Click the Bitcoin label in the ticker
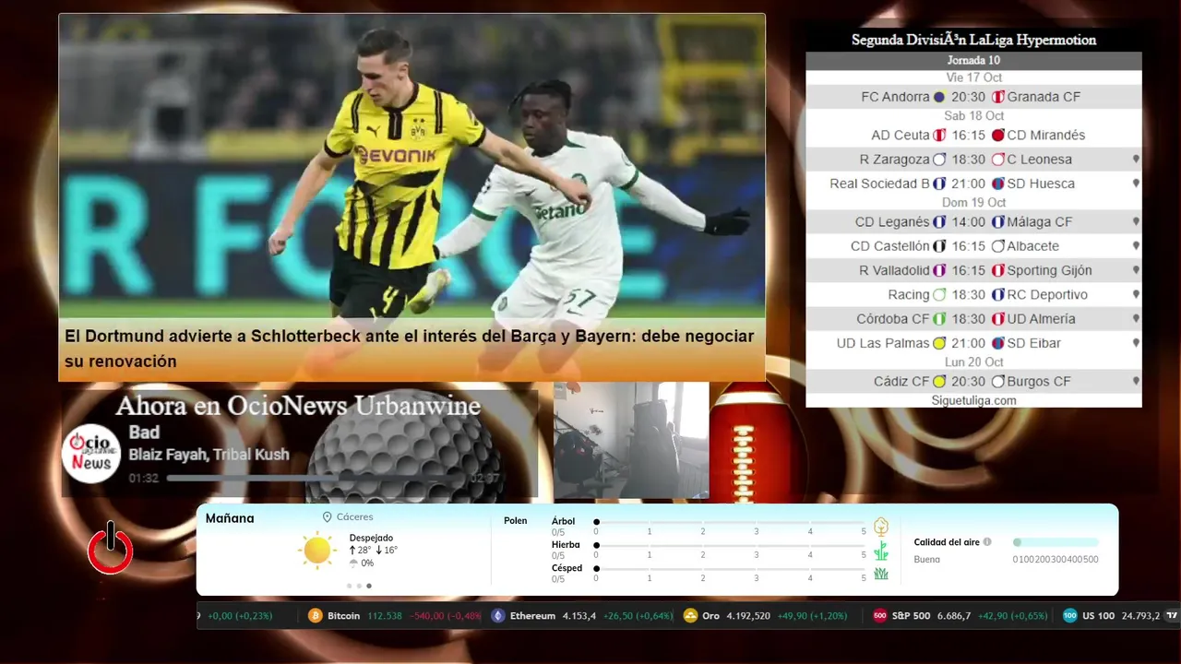 [344, 616]
